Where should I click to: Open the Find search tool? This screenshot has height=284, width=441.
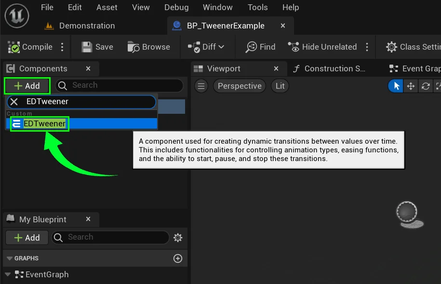252,47
